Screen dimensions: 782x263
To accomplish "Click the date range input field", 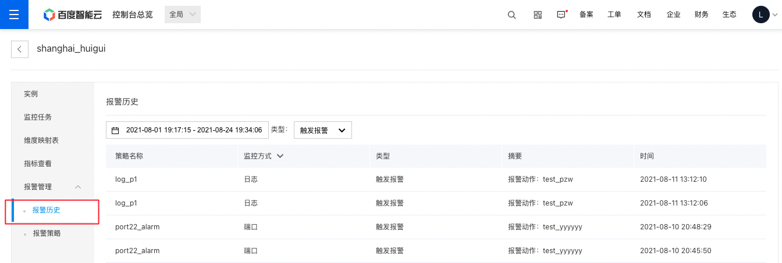I will [187, 130].
